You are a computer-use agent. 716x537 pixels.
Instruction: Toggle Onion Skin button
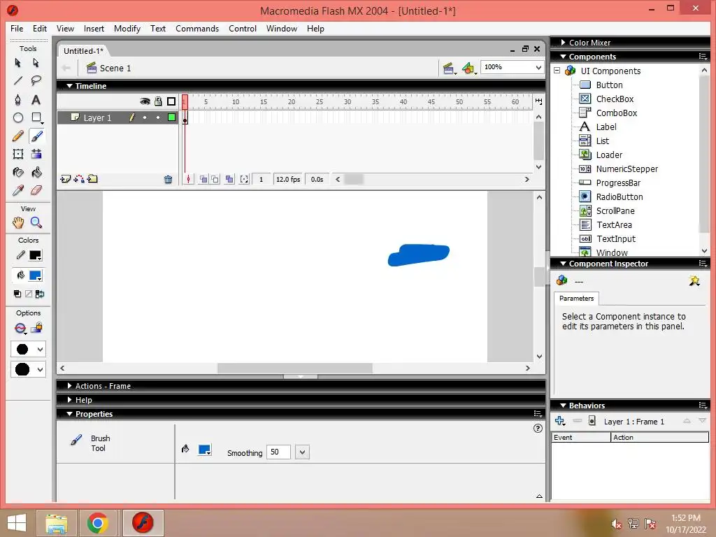click(x=203, y=180)
